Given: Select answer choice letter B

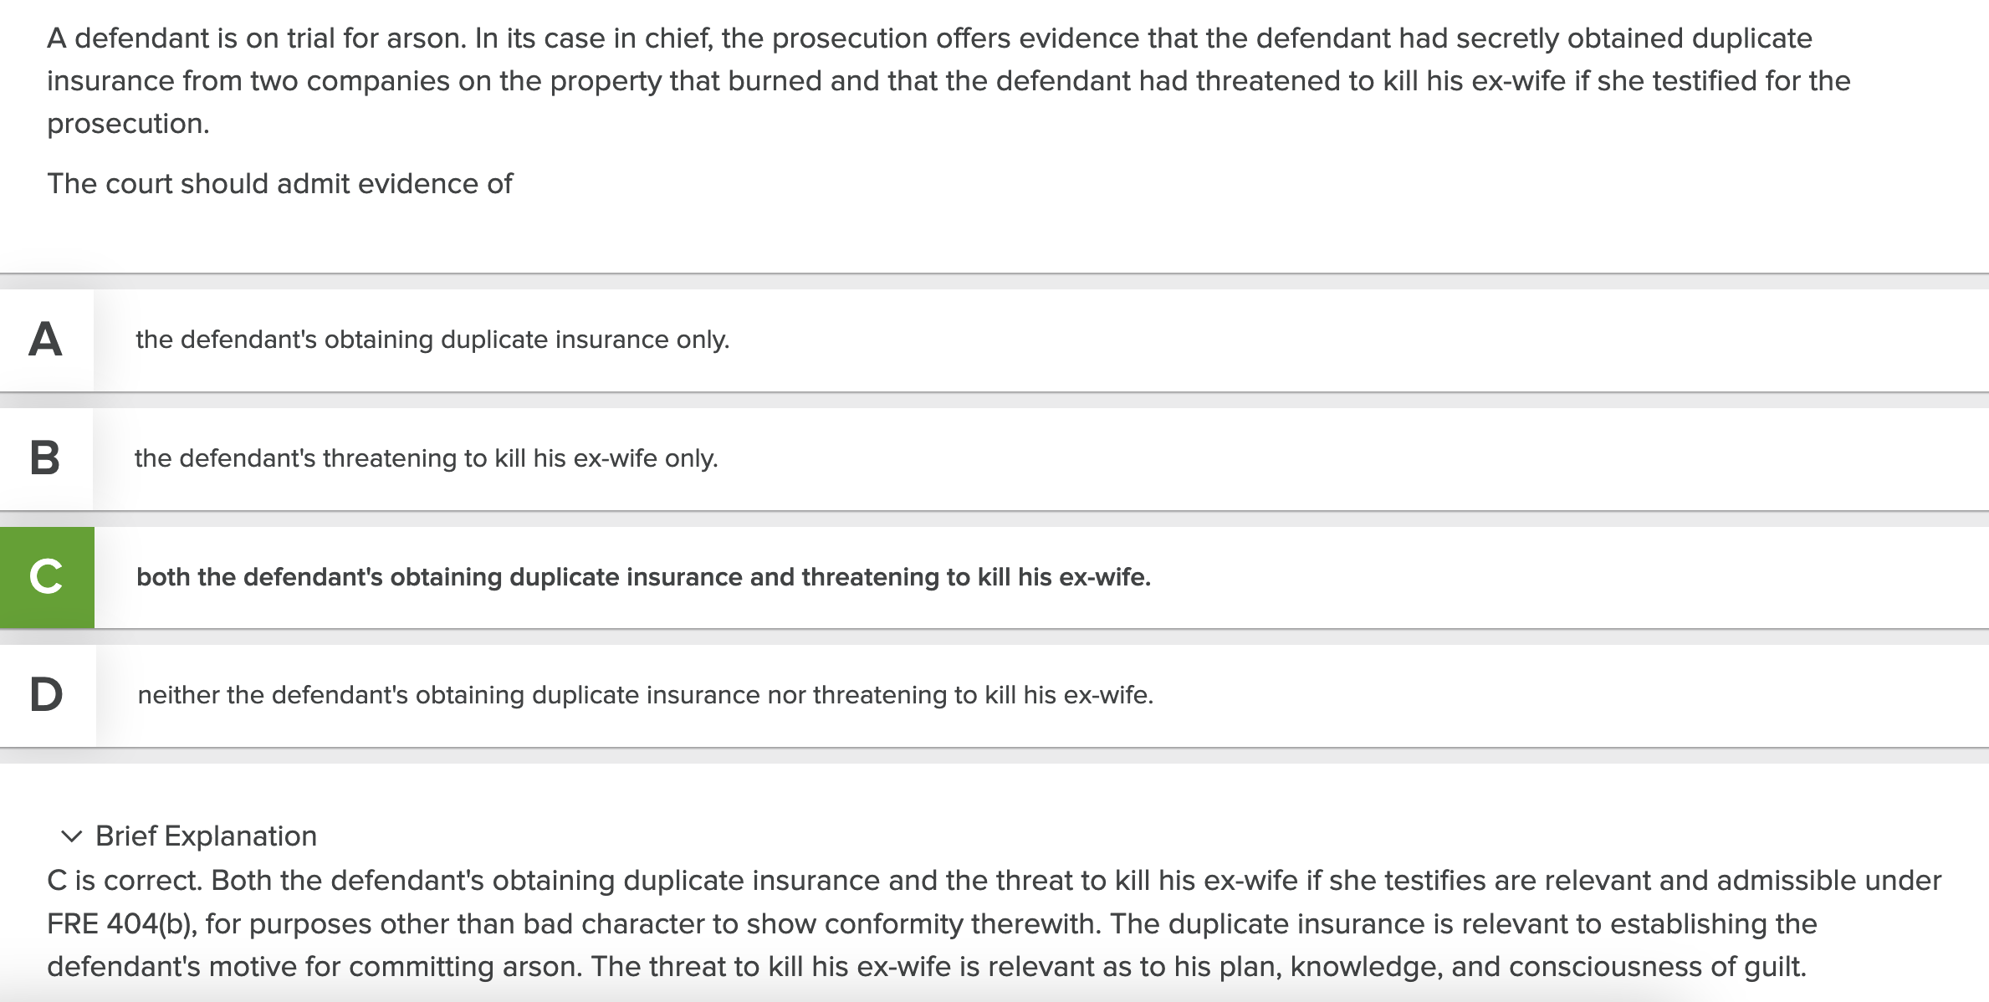Looking at the screenshot, I should (x=45, y=458).
